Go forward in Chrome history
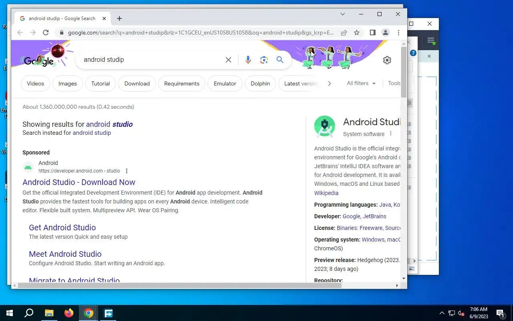This screenshot has width=513, height=321. (x=33, y=33)
